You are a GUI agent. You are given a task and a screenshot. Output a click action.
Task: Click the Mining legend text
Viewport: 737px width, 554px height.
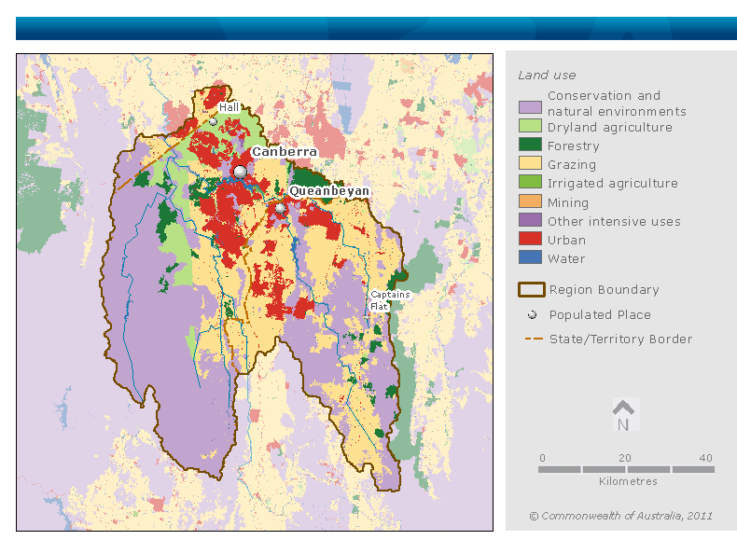tap(568, 202)
